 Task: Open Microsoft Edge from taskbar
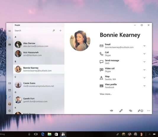point(43,134)
